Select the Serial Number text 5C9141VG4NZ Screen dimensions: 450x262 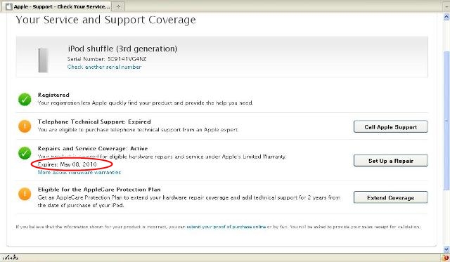pos(127,59)
